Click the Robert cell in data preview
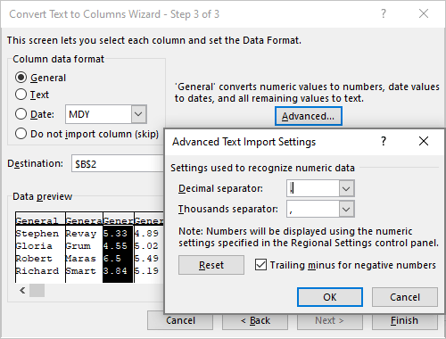This screenshot has width=446, height=339. click(34, 259)
